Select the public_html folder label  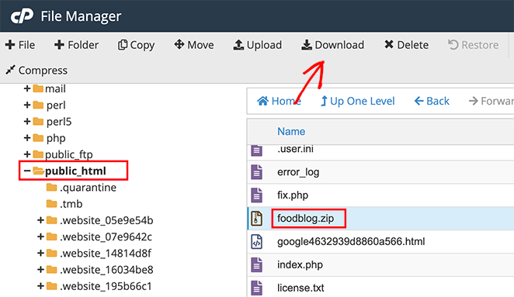tap(75, 171)
